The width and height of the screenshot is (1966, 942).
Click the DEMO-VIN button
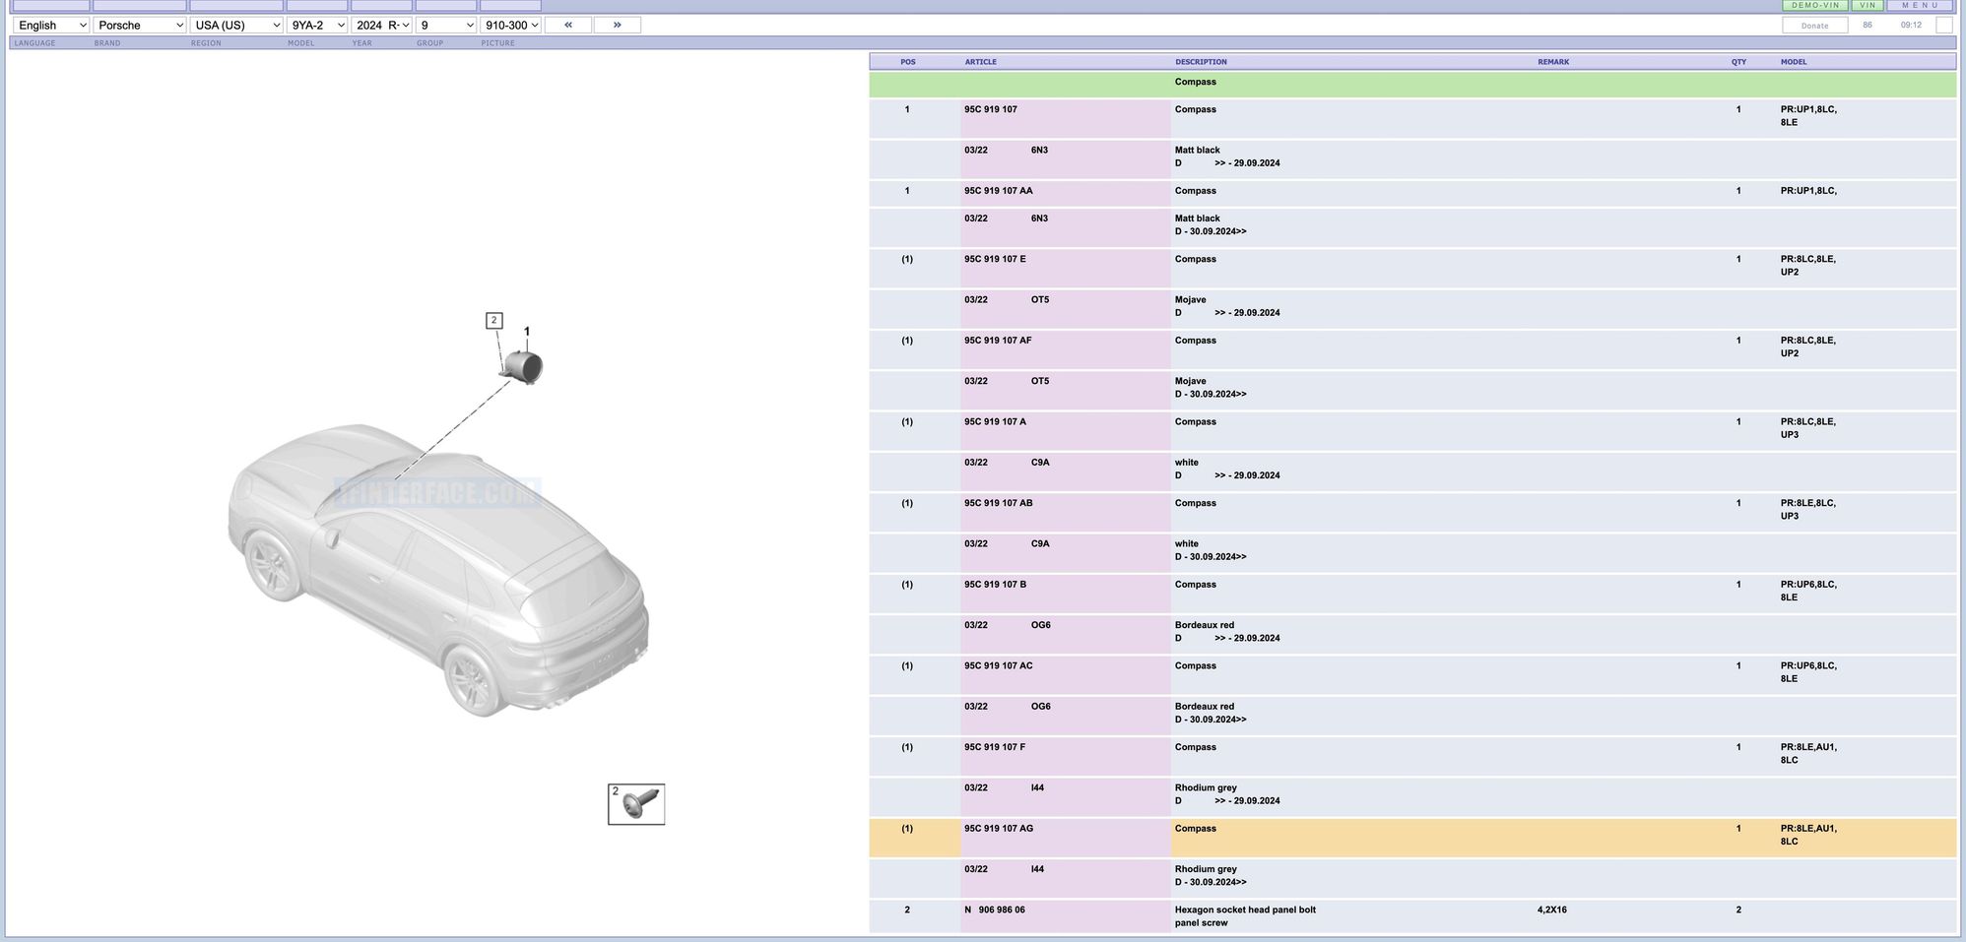[1814, 5]
